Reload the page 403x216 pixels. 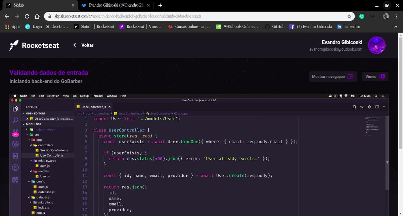coord(27,16)
